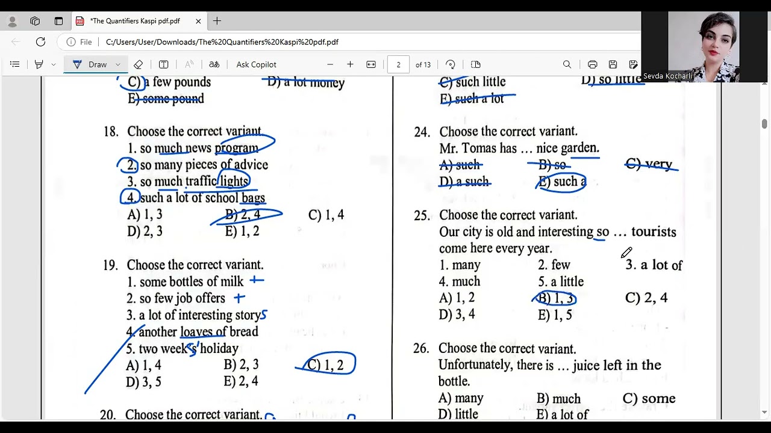
Task: Click '2. so few job offers'
Action: click(x=176, y=298)
